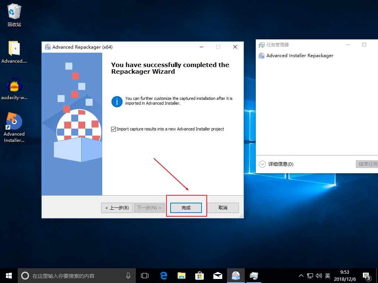Click the Cortana circle icon
The image size is (378, 283).
25,276
